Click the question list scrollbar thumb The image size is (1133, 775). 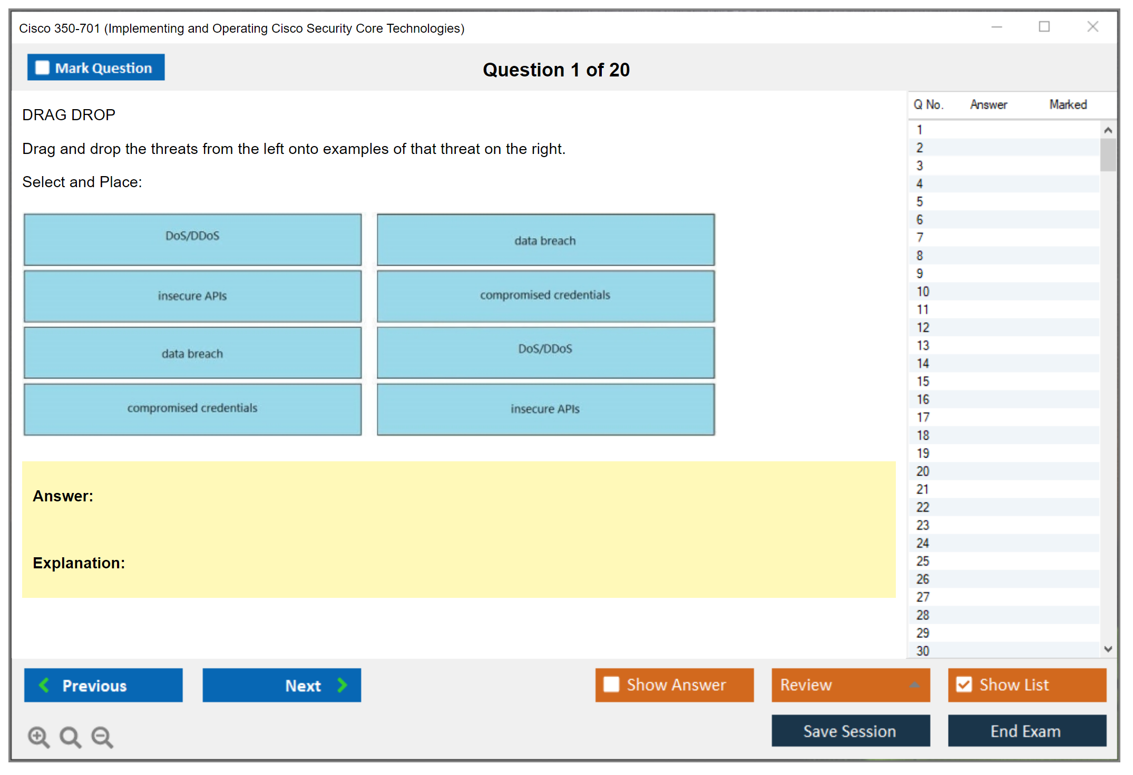[x=1107, y=155]
